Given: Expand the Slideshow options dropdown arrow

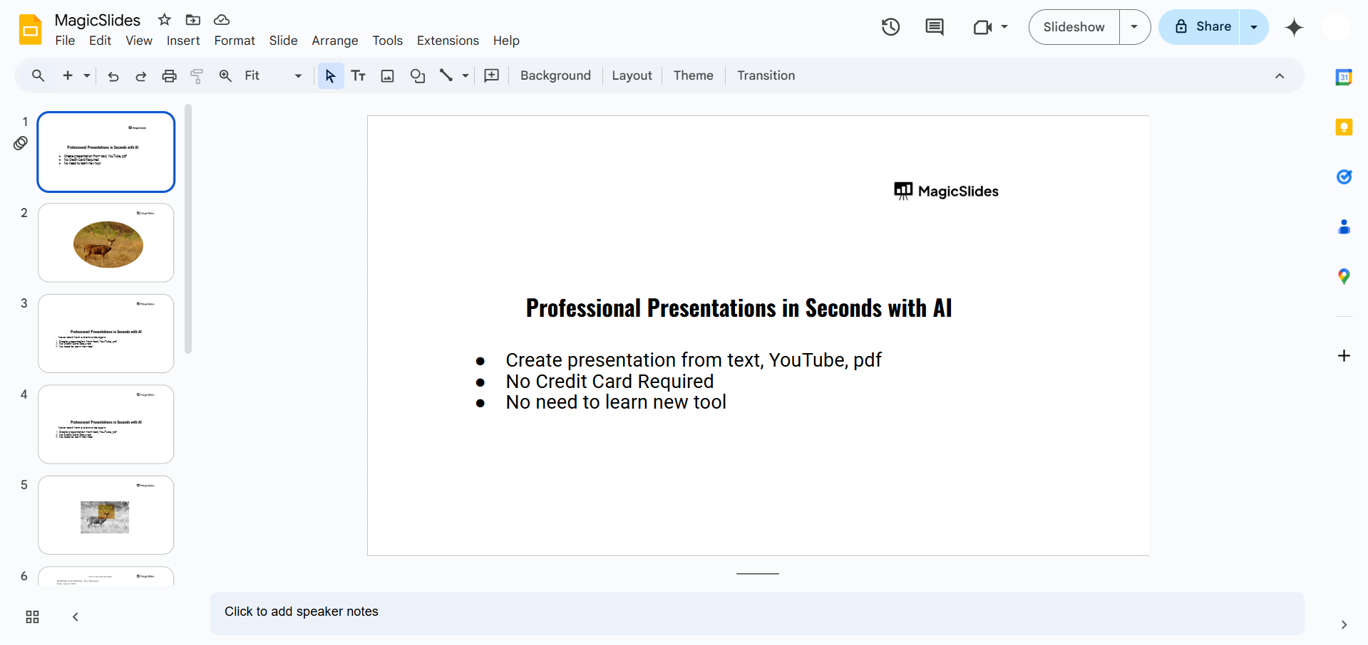Looking at the screenshot, I should point(1134,27).
